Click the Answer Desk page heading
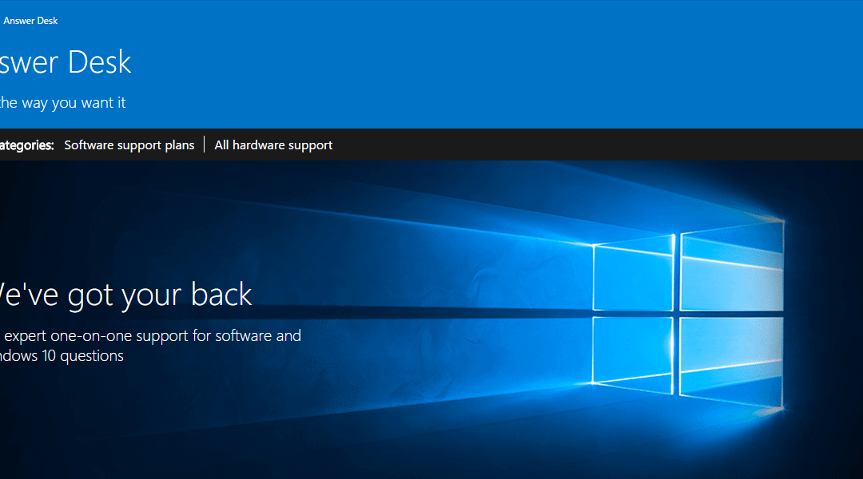The image size is (863, 479). [x=66, y=61]
